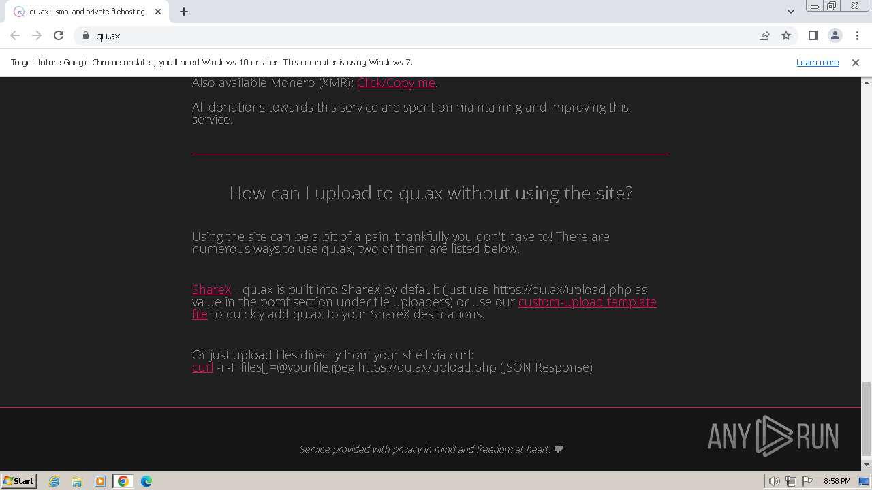Close the qu.ax tab

click(x=158, y=12)
